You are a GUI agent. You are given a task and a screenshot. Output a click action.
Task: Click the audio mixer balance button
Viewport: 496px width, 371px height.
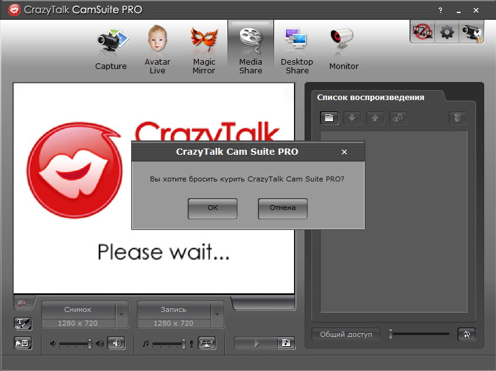pyautogui.click(x=207, y=343)
